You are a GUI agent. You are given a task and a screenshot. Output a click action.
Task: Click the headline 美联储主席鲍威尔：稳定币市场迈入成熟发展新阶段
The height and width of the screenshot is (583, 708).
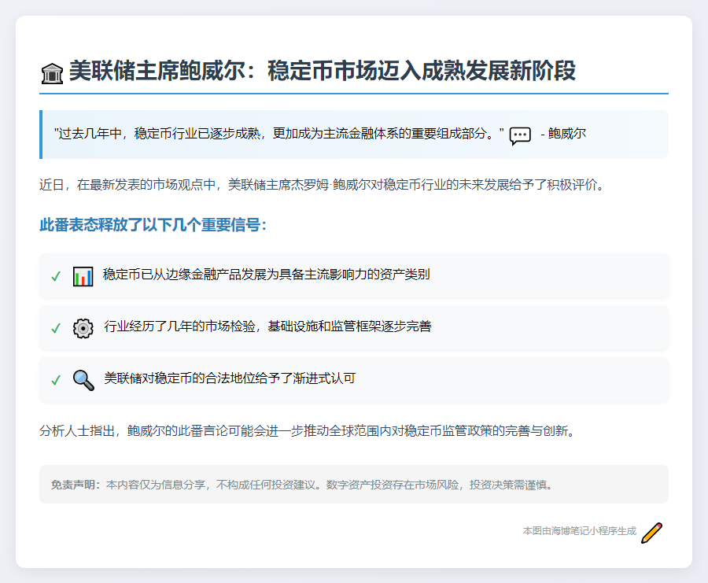323,71
